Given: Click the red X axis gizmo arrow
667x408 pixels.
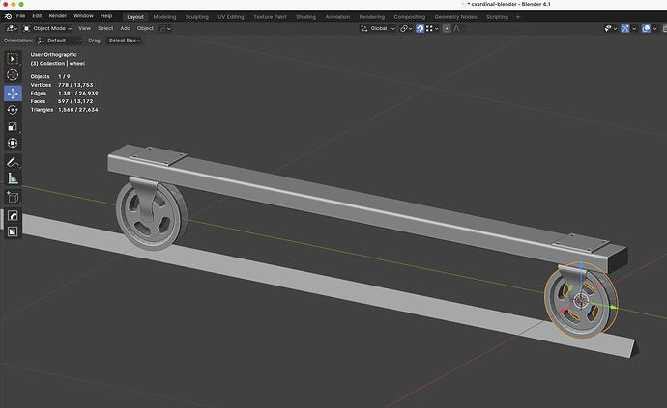Looking at the screenshot, I should pyautogui.click(x=563, y=313).
